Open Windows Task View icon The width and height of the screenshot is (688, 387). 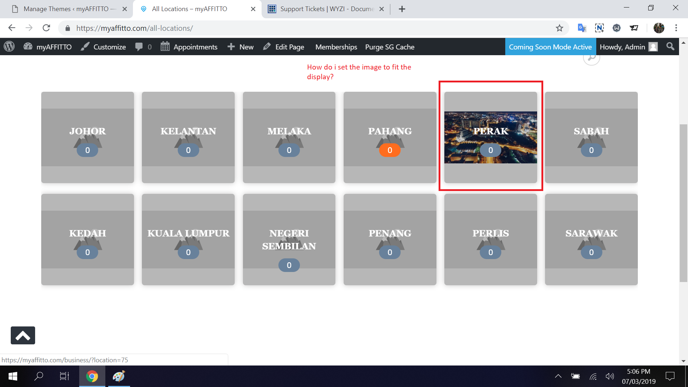coord(64,376)
